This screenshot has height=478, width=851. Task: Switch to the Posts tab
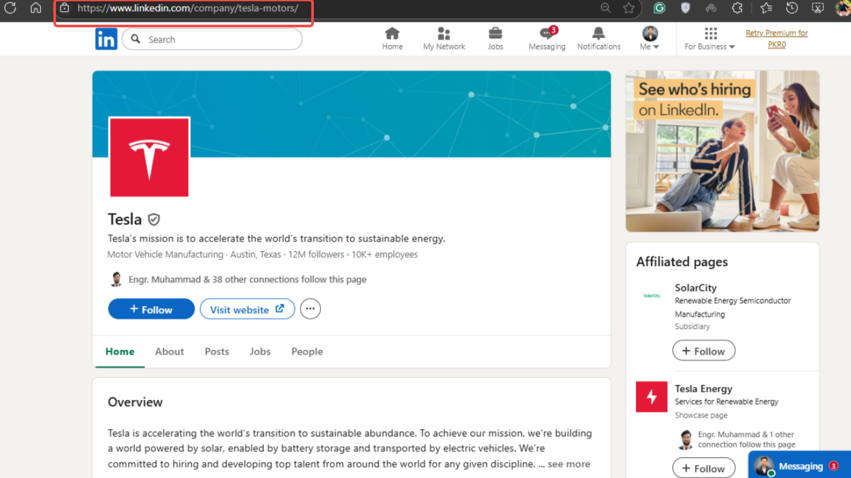coord(217,351)
